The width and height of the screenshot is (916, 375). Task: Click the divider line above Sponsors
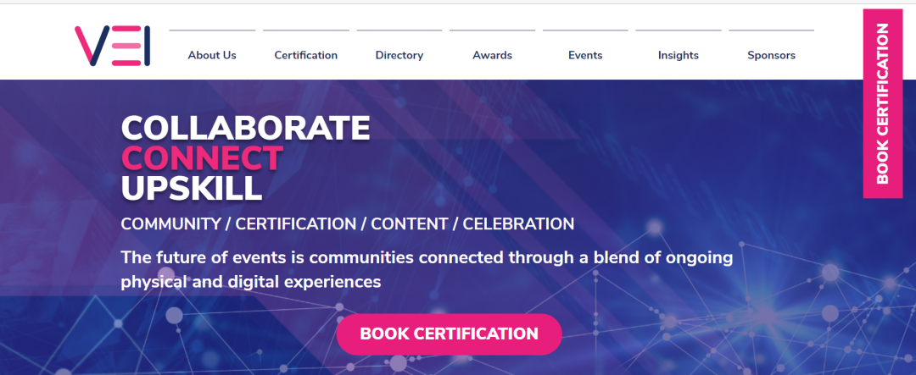[x=771, y=30]
